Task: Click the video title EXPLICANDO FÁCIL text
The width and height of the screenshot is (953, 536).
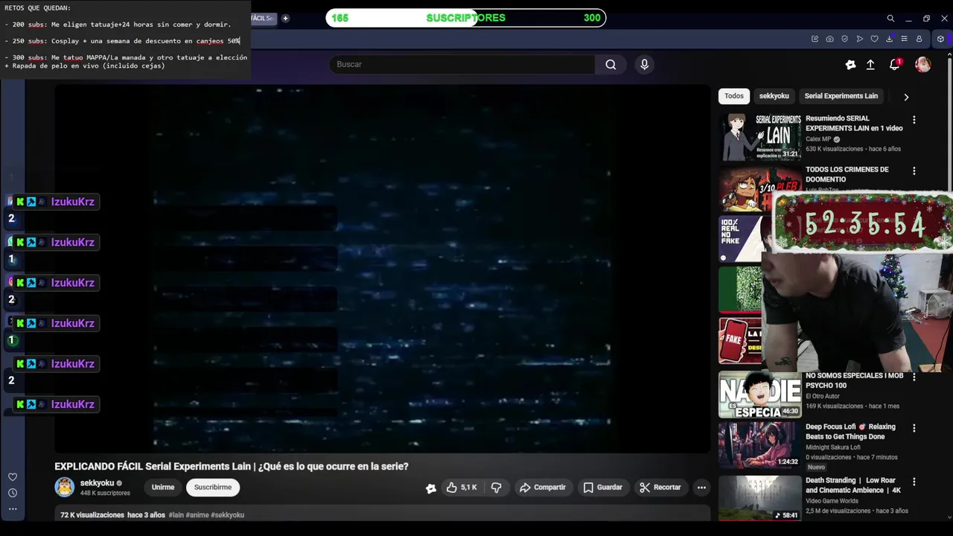Action: coord(232,467)
